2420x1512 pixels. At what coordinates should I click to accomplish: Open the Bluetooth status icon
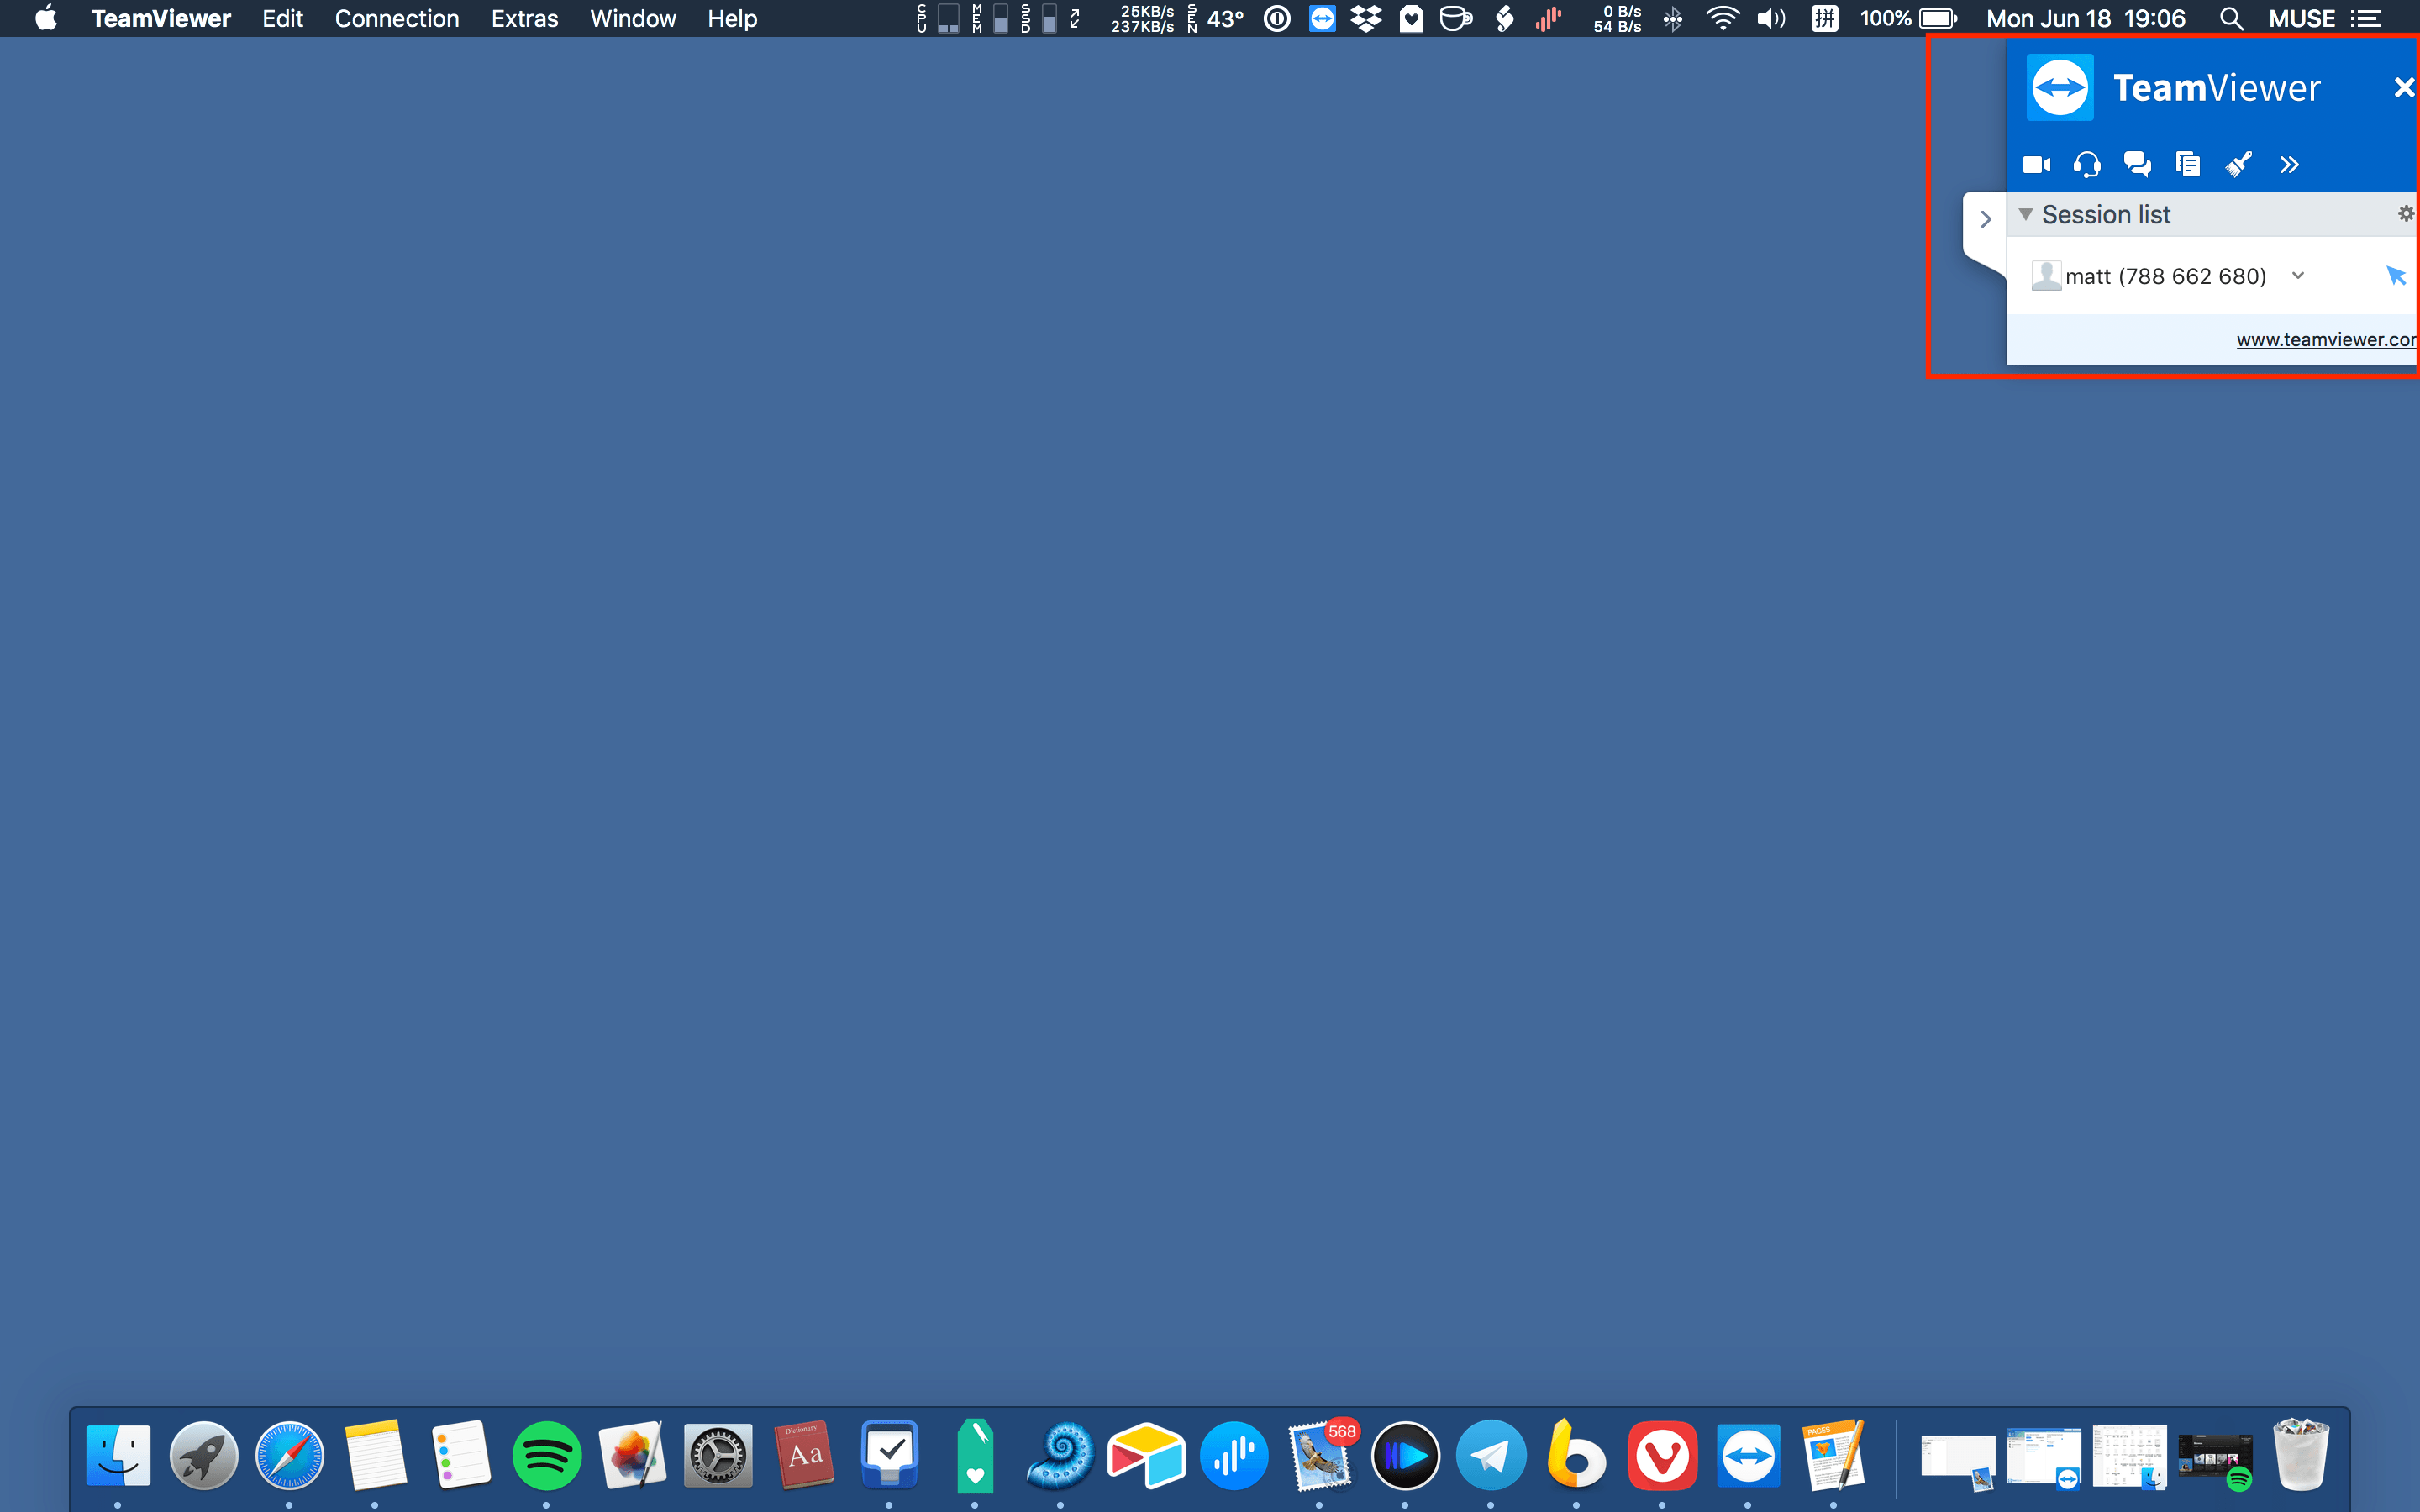pos(1673,18)
